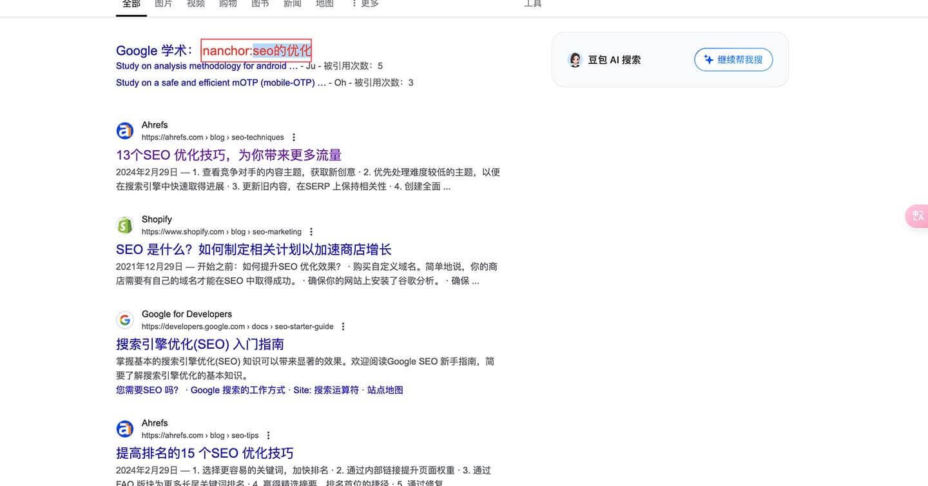This screenshot has width=928, height=486.
Task: Click the 豆包 AI avatar icon
Action: click(575, 60)
